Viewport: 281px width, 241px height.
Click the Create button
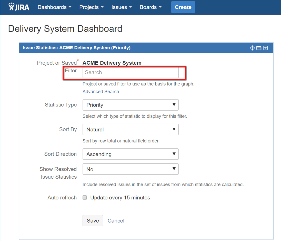tap(183, 7)
